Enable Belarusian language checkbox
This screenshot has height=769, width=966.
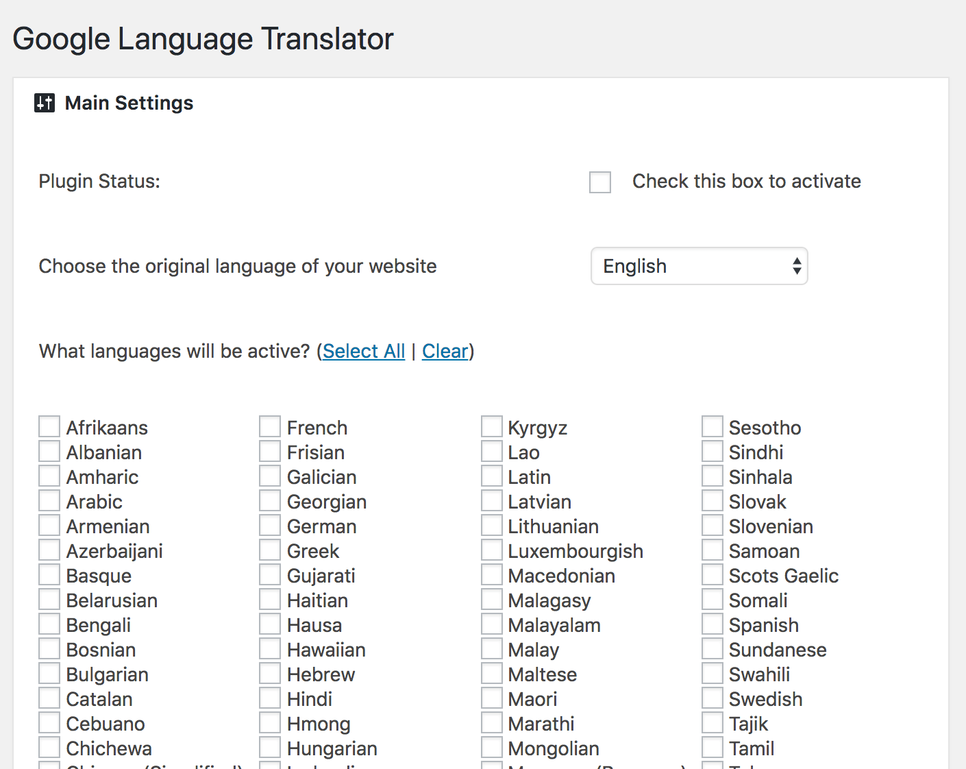coord(49,599)
